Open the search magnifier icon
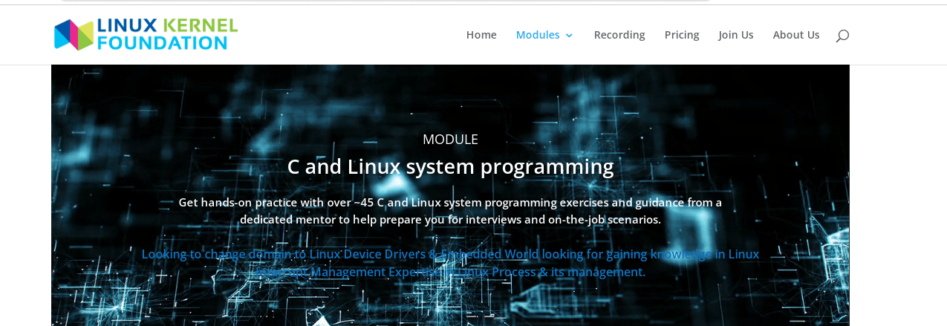947x326 pixels. pos(842,36)
